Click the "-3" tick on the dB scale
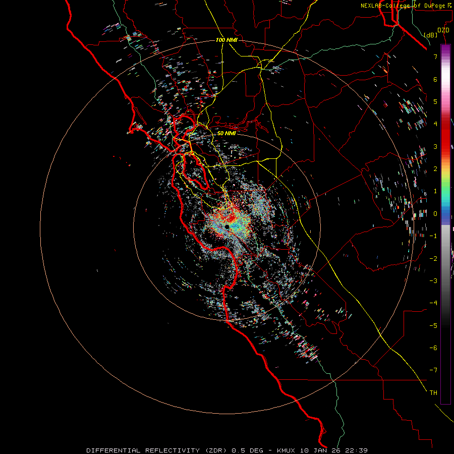This screenshot has width=454, height=454. click(433, 281)
